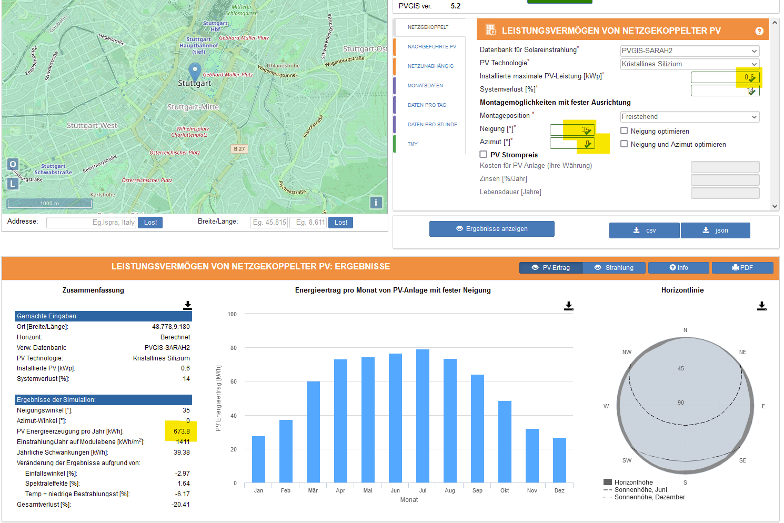Click the B 27 road badge
Screen dimensions: 784x523
tap(239, 149)
